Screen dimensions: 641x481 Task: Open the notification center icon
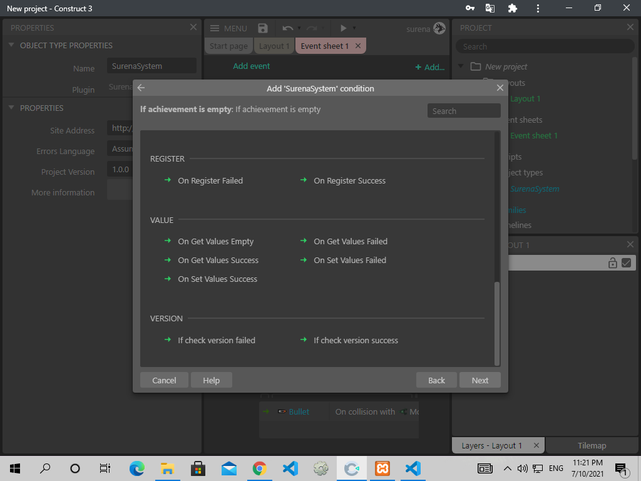tap(622, 468)
